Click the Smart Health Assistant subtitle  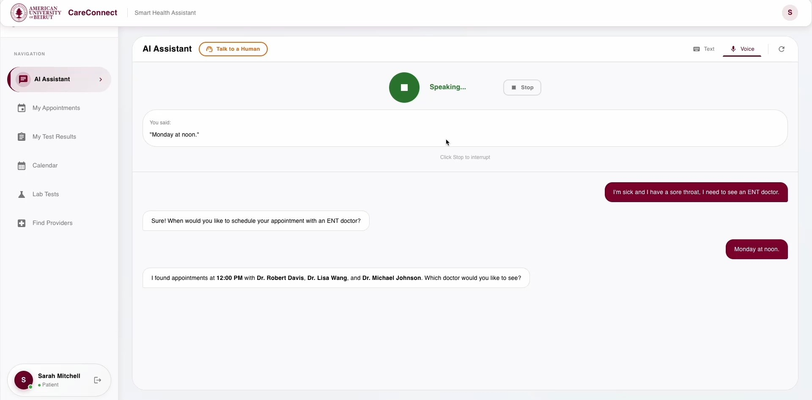coord(165,13)
